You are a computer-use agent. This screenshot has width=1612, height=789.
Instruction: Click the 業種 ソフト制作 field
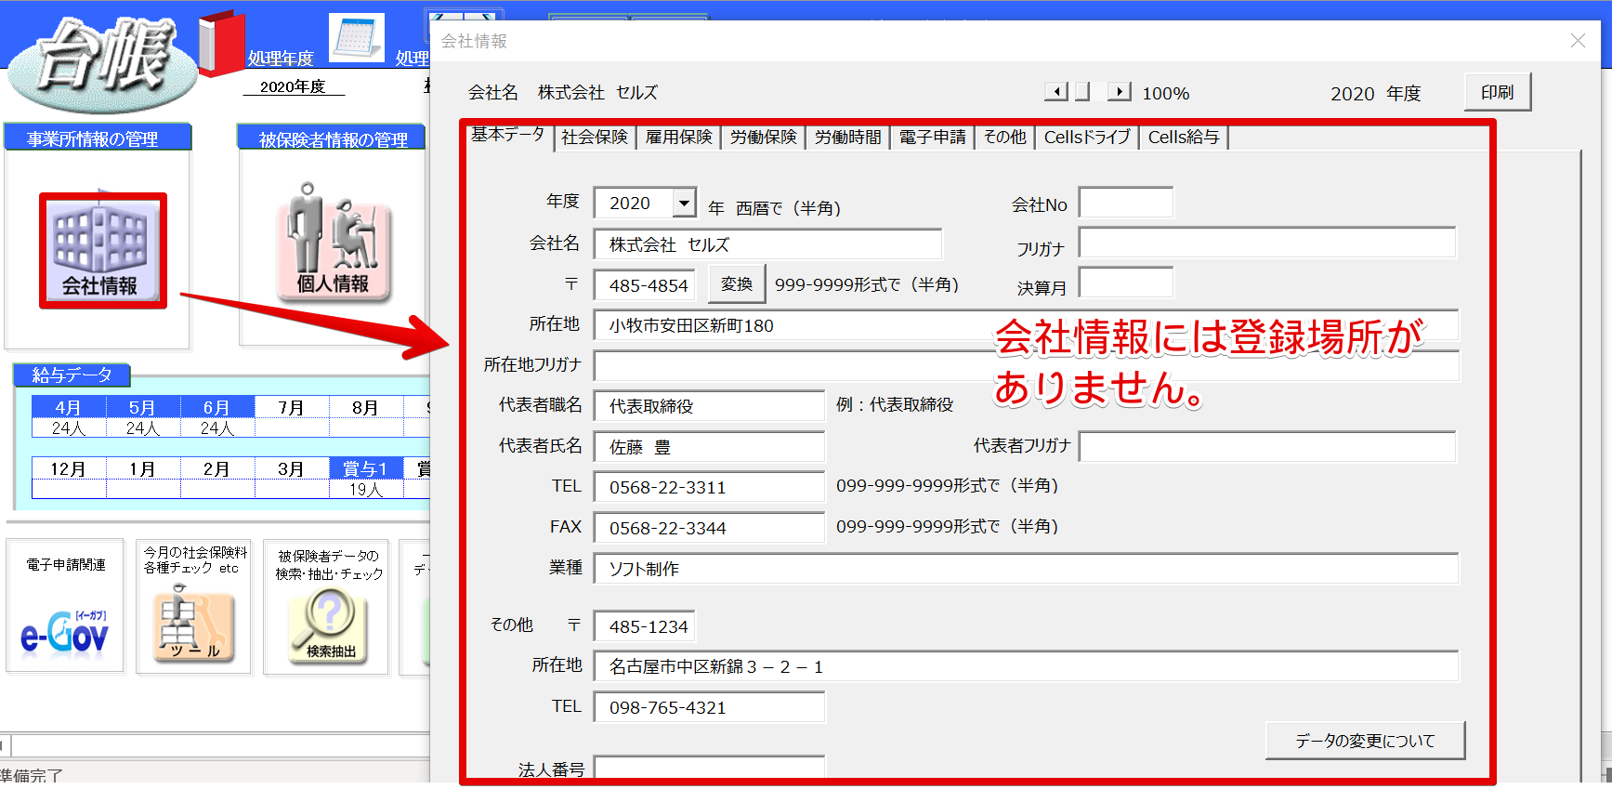pos(1026,569)
